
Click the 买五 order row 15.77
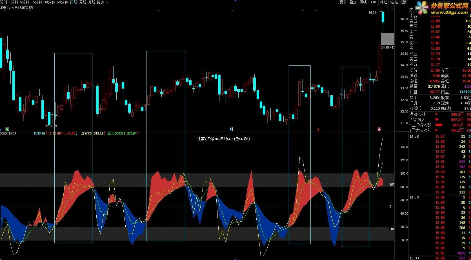[x=440, y=64]
